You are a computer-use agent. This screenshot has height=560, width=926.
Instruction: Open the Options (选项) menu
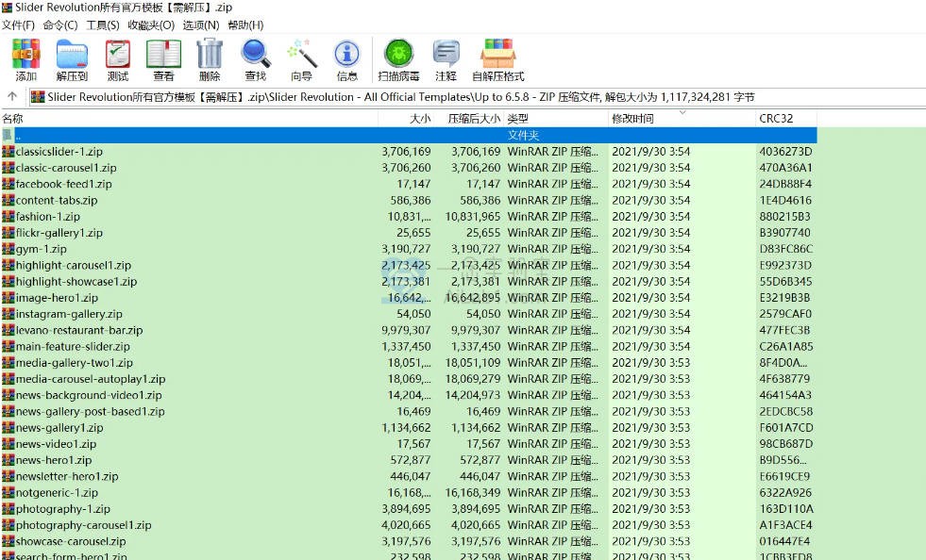tap(201, 25)
